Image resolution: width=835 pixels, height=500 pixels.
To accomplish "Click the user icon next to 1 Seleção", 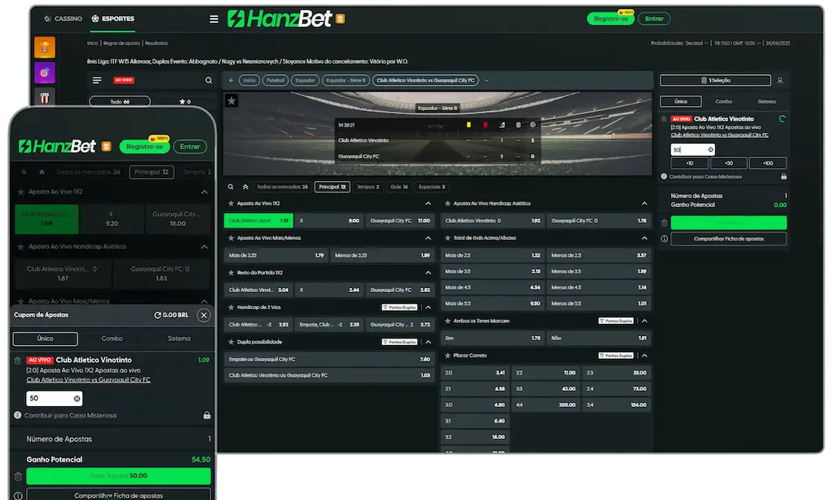I will 780,81.
